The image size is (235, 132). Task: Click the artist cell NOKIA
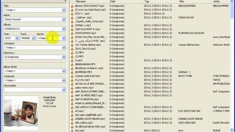(x=217, y=131)
